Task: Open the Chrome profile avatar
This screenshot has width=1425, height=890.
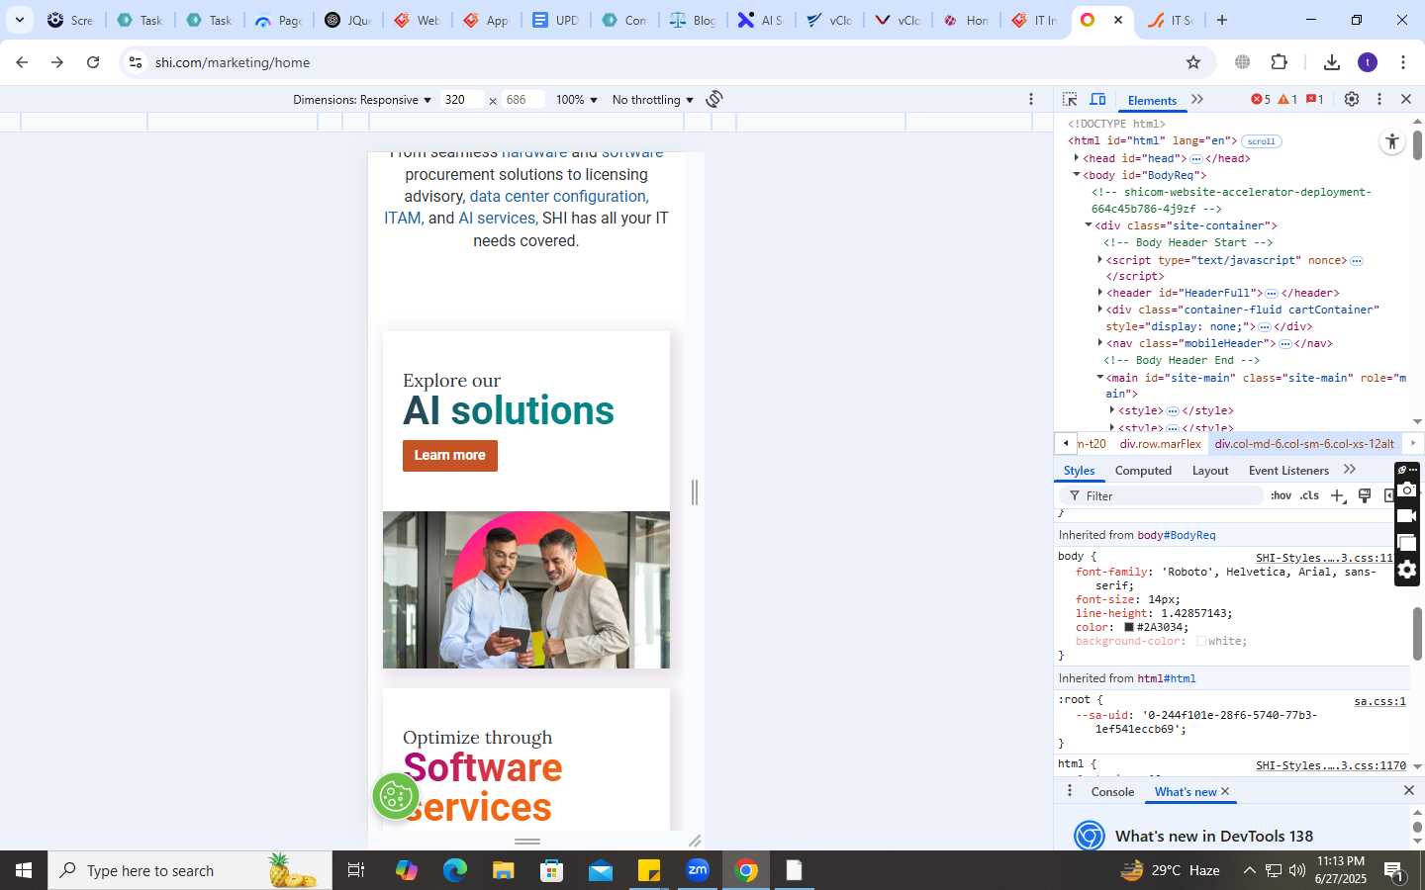Action: 1368,62
